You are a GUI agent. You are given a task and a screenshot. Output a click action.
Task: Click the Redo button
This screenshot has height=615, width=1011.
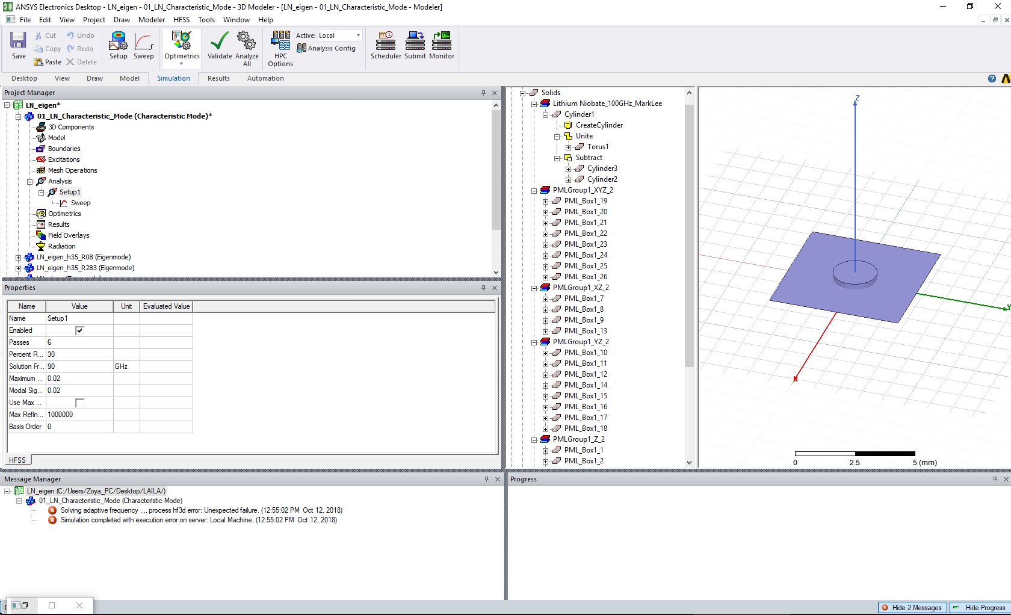80,49
